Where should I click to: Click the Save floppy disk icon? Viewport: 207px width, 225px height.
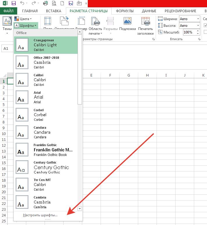pyautogui.click(x=14, y=3)
